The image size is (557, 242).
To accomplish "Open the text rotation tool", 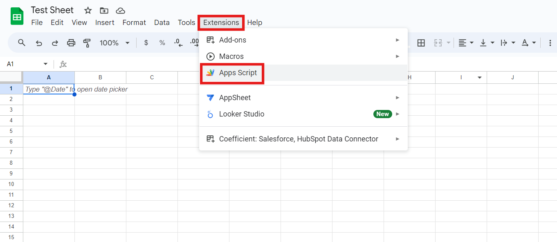I will coord(525,43).
